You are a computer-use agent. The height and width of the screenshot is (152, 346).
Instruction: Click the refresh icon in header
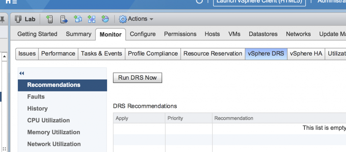click(x=199, y=1)
